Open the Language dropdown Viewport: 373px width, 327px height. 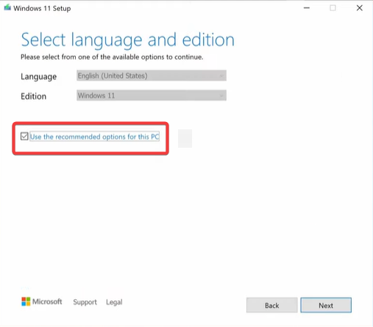pyautogui.click(x=152, y=76)
